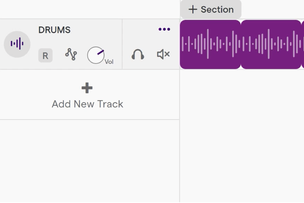304x203 pixels.
Task: Click the DRUMS track waveform instrument icon
Action: tap(17, 44)
